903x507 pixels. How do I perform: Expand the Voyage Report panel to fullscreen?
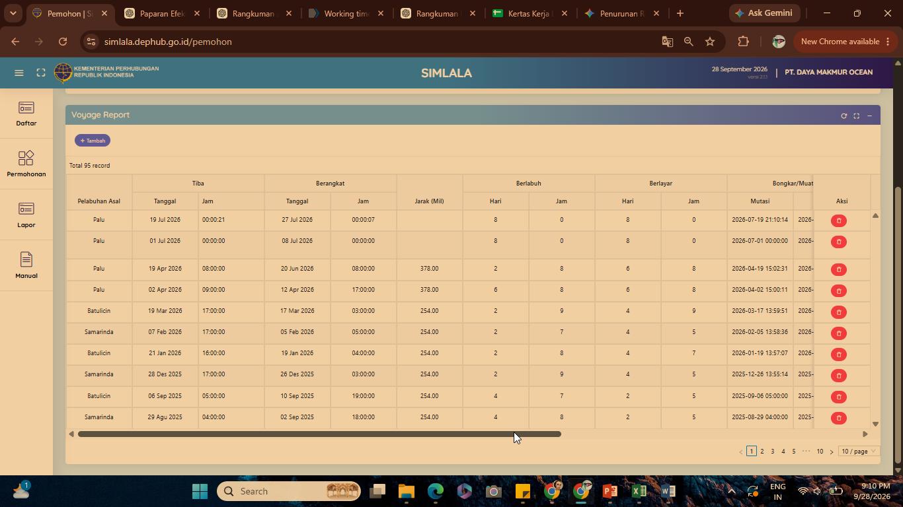pos(856,116)
